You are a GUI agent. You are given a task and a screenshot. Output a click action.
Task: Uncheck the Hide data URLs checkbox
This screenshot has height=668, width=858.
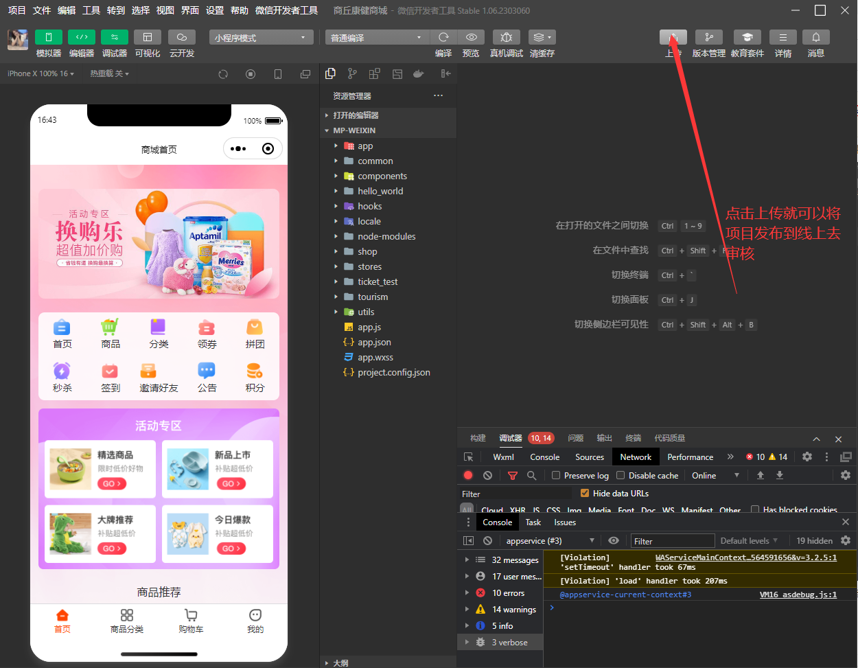[x=585, y=493]
